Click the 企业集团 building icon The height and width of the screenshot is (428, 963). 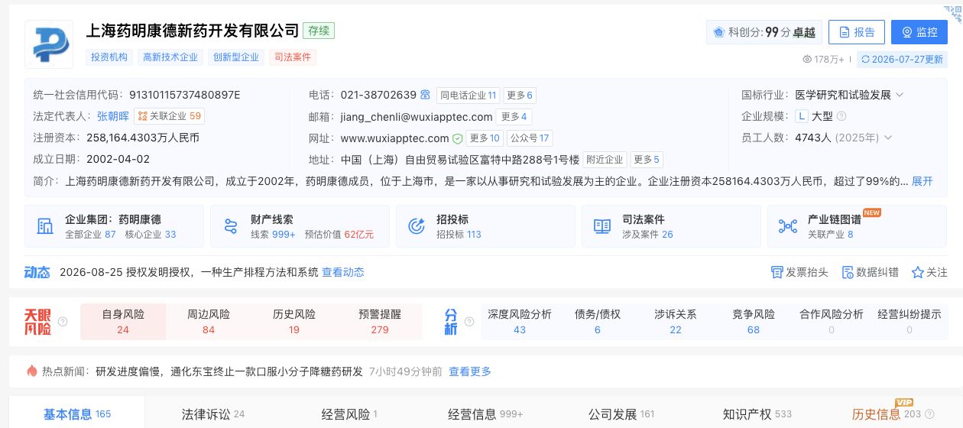(x=45, y=226)
